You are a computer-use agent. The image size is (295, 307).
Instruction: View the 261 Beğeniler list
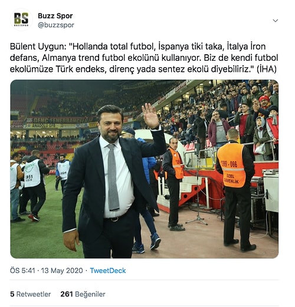click(83, 294)
